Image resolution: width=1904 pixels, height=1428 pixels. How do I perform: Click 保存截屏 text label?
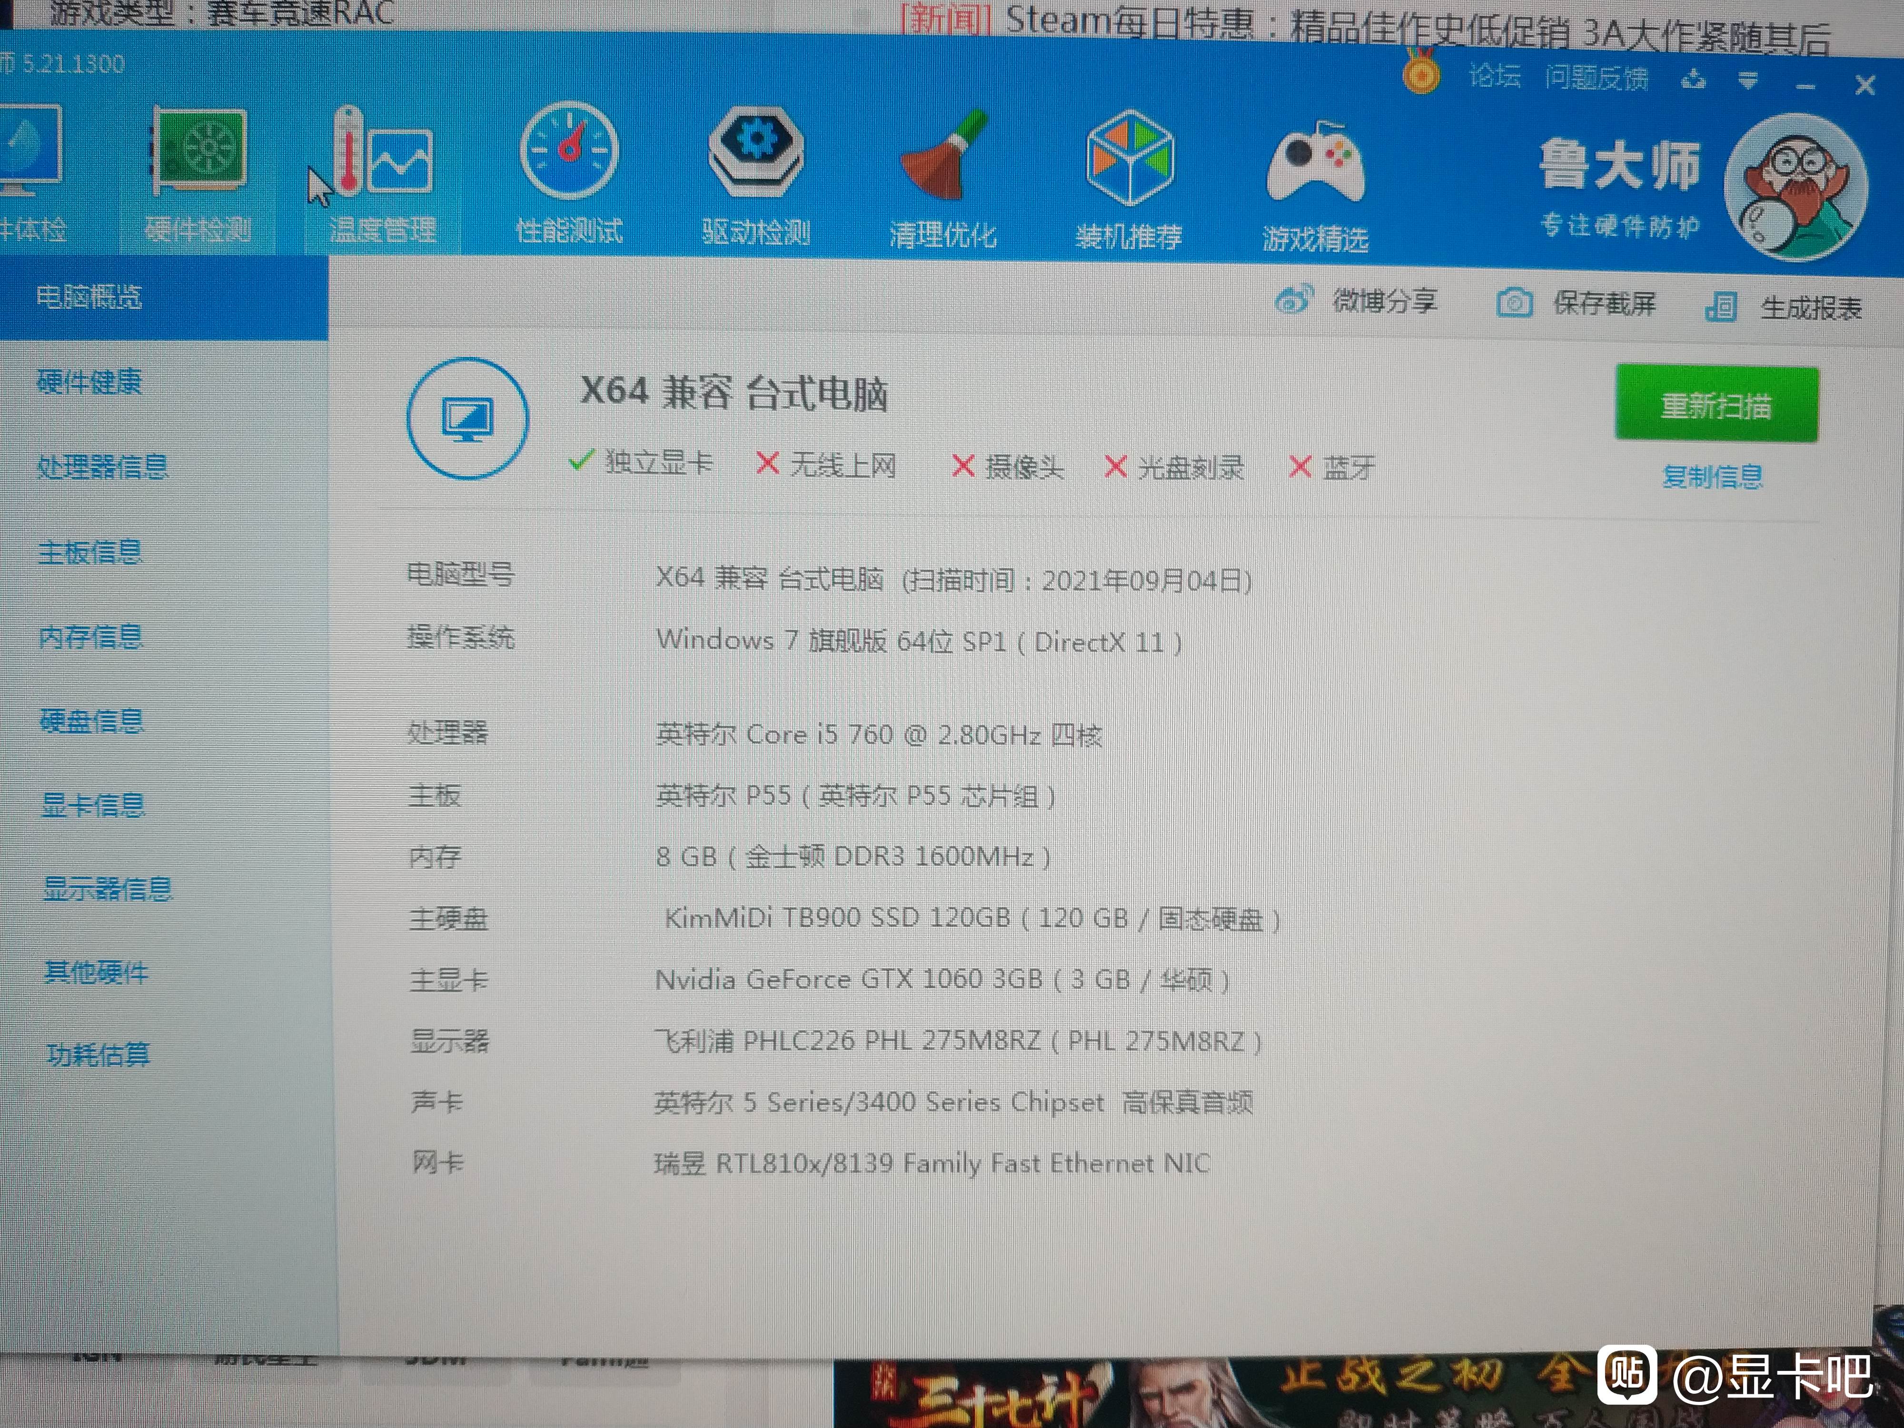[1605, 304]
